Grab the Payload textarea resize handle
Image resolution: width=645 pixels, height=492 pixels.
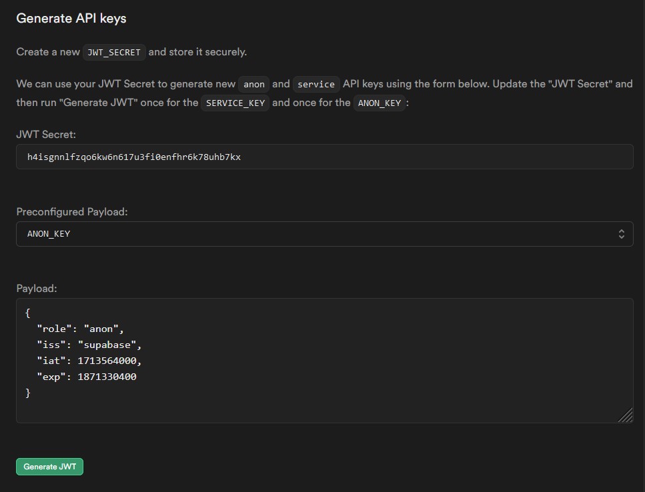pos(625,415)
